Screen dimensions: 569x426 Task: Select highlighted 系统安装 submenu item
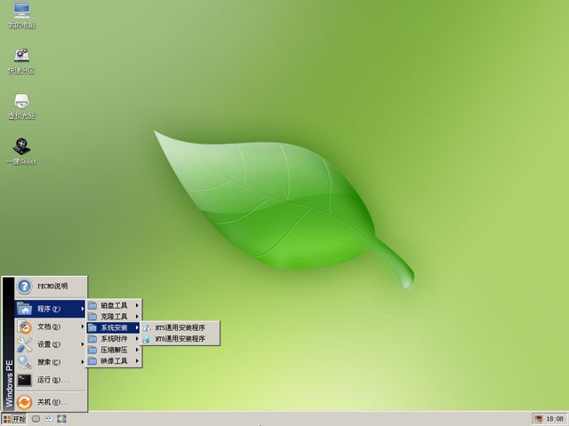click(114, 327)
